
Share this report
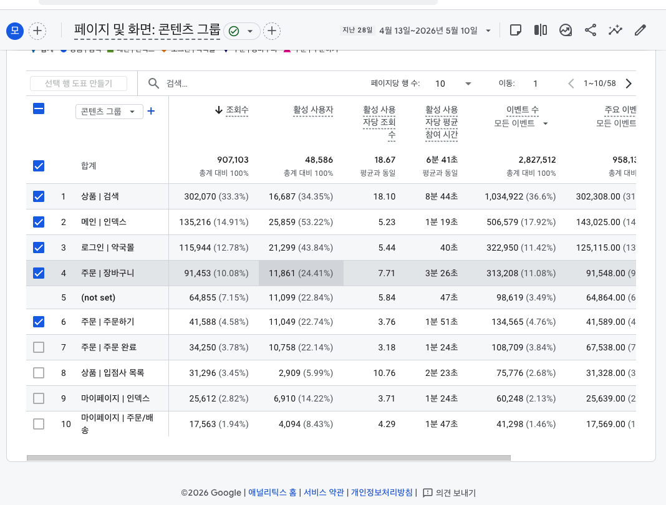coord(591,30)
